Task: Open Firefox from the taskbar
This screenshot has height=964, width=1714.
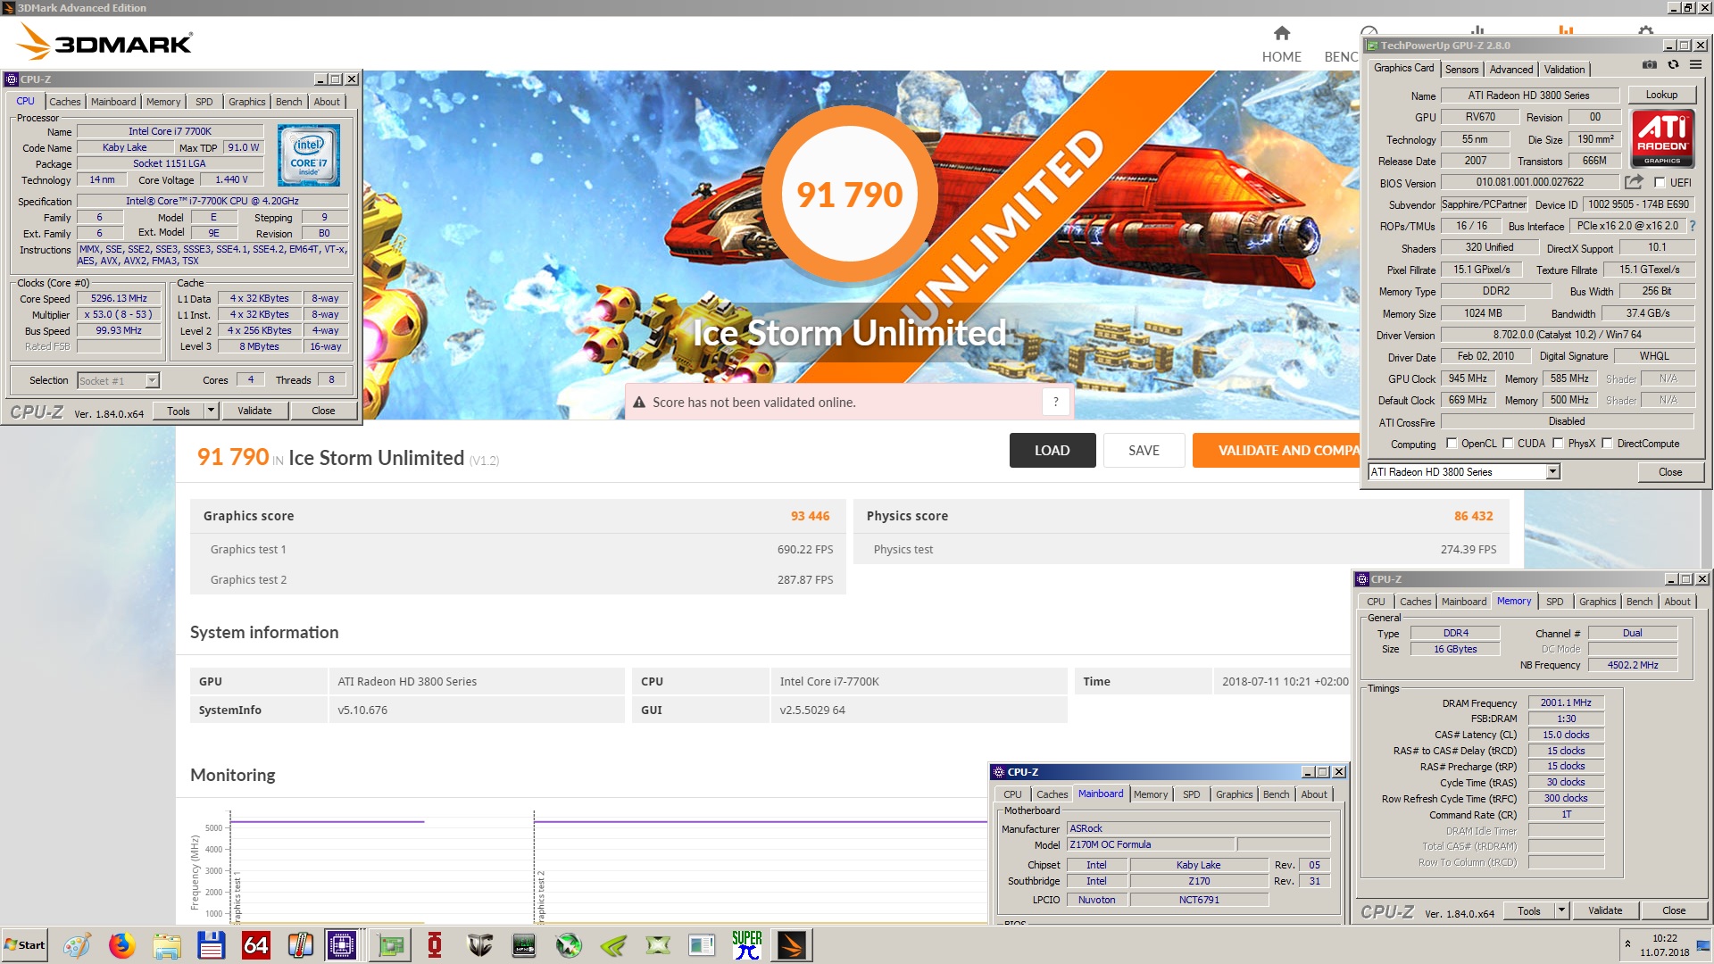Action: (121, 945)
